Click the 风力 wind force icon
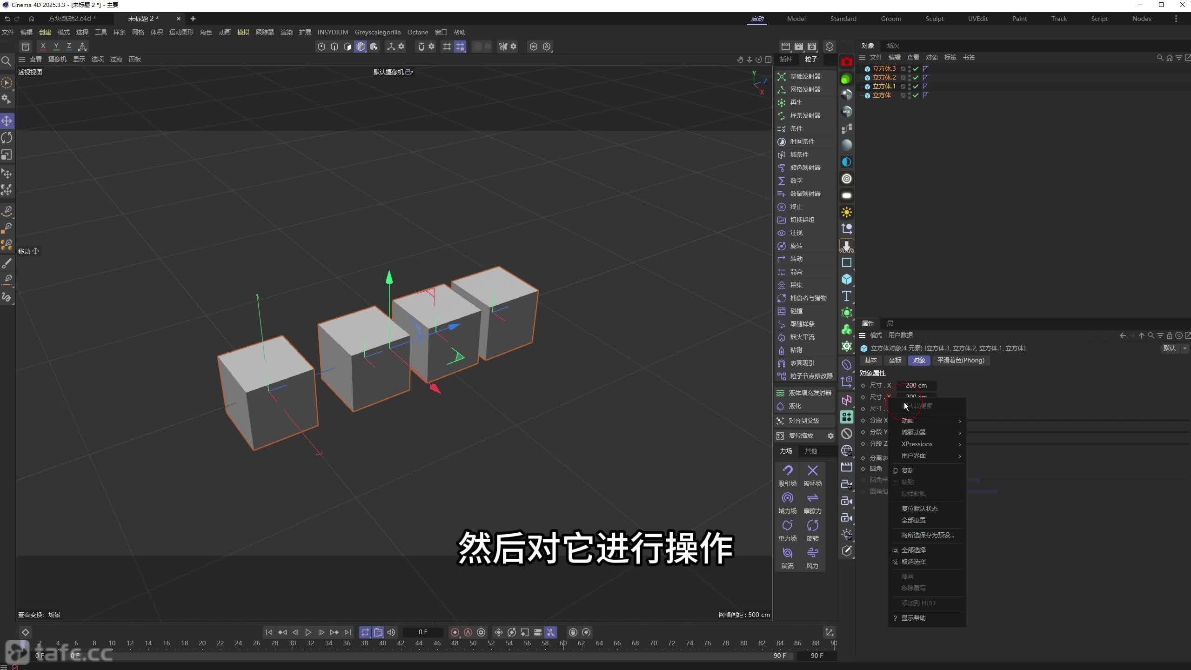Viewport: 1191px width, 670px height. [812, 553]
